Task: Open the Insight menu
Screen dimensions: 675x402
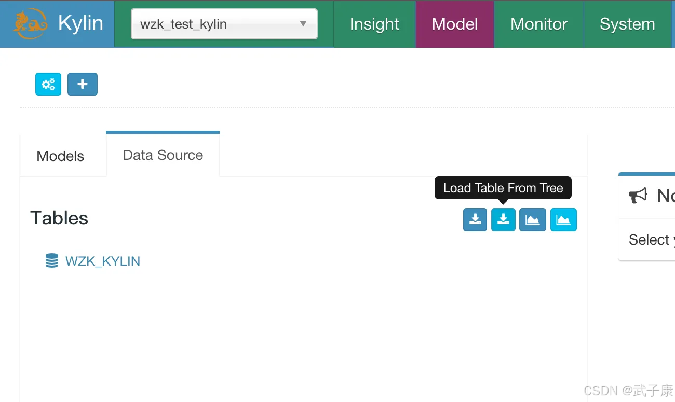Action: pos(374,24)
